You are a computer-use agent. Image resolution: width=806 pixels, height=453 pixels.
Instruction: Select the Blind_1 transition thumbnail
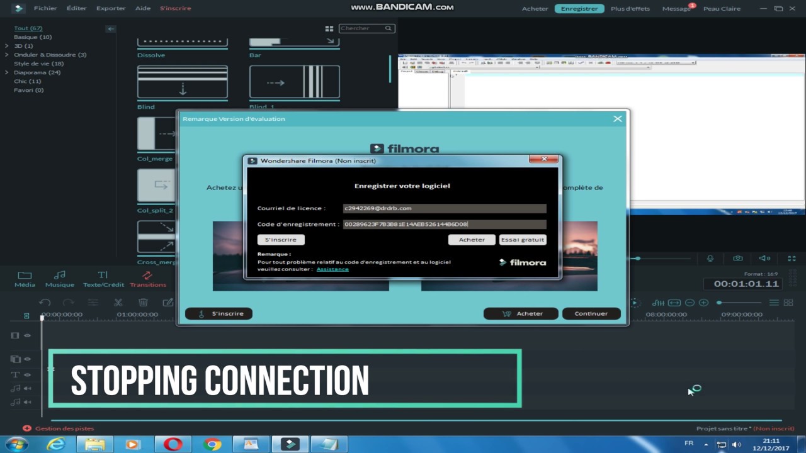(x=295, y=82)
